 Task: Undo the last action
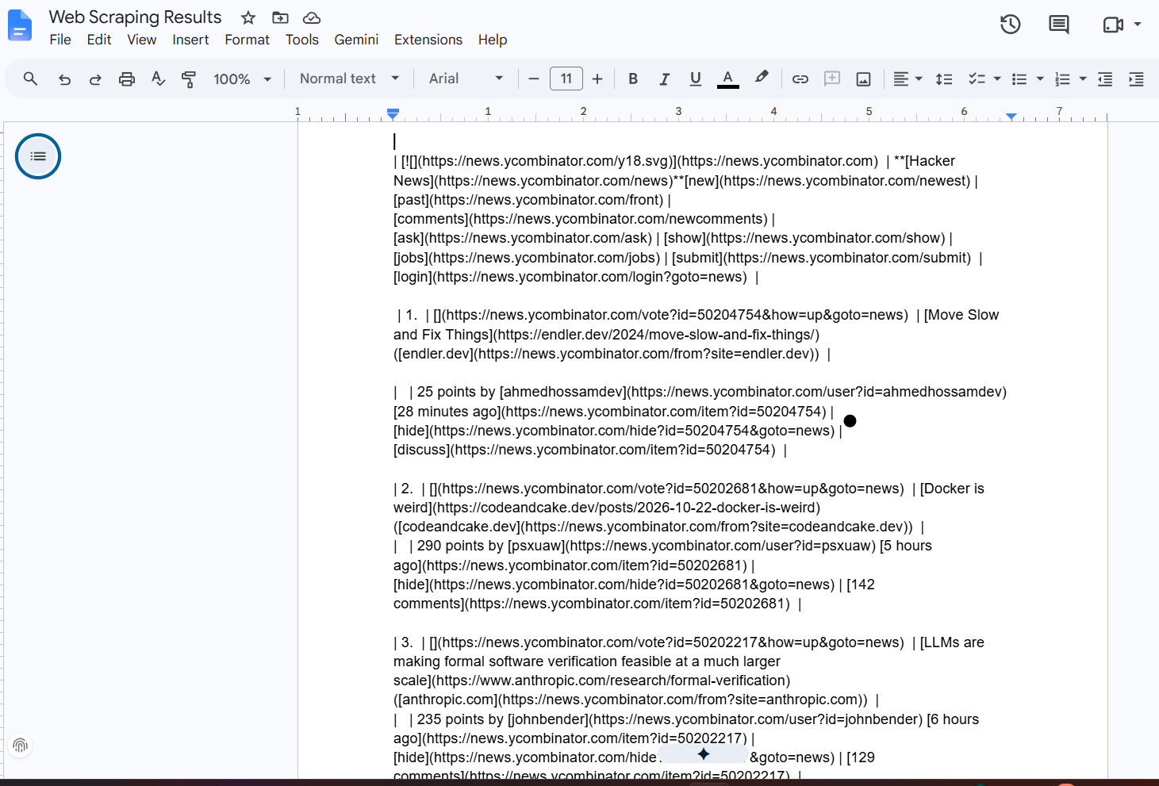click(65, 79)
